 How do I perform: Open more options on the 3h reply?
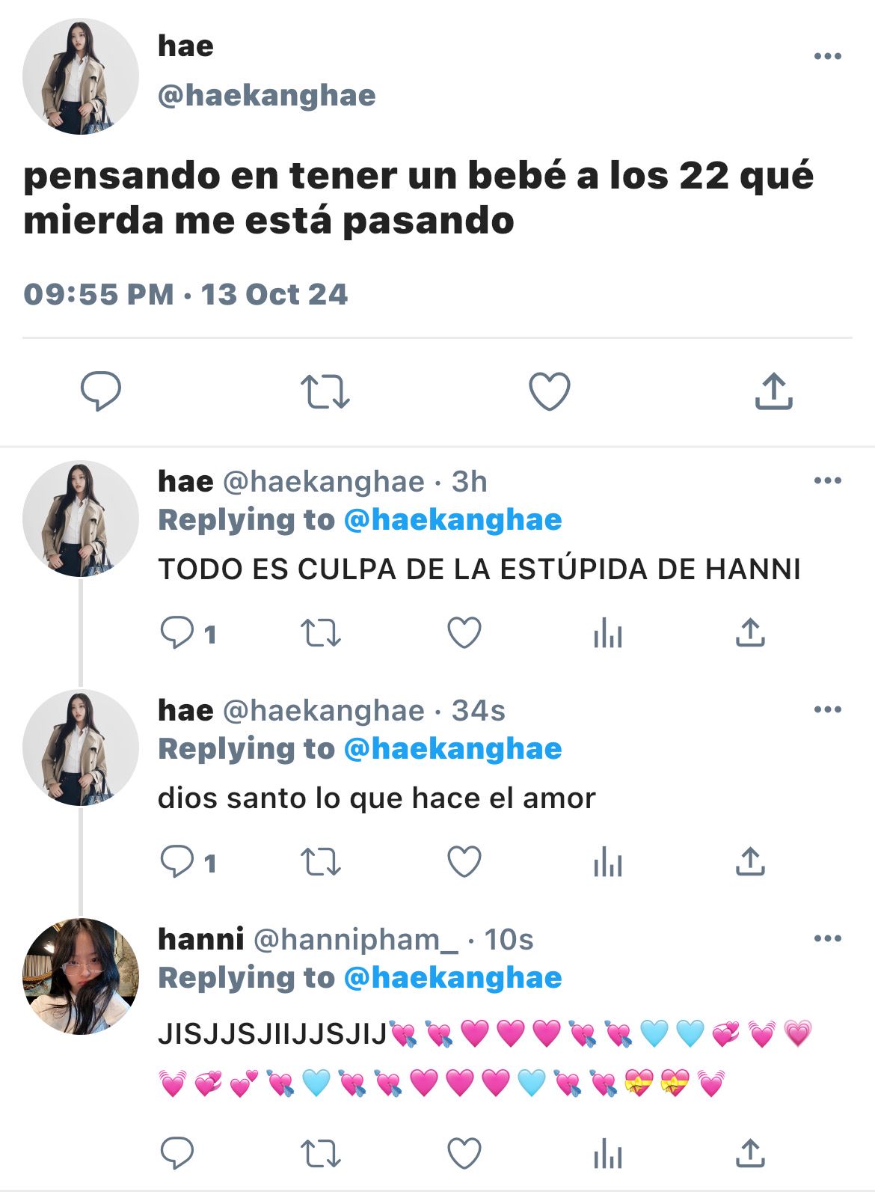click(828, 480)
